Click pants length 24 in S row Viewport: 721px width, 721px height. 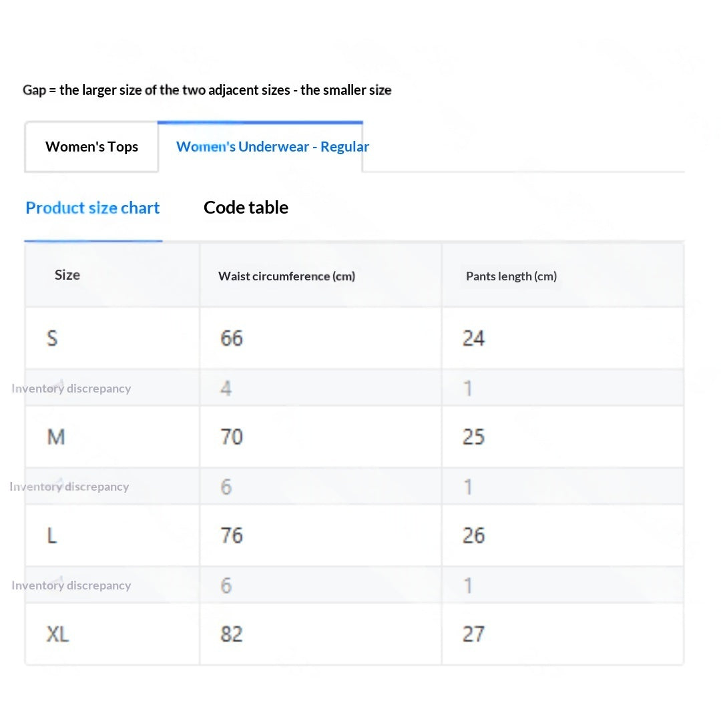click(x=473, y=338)
